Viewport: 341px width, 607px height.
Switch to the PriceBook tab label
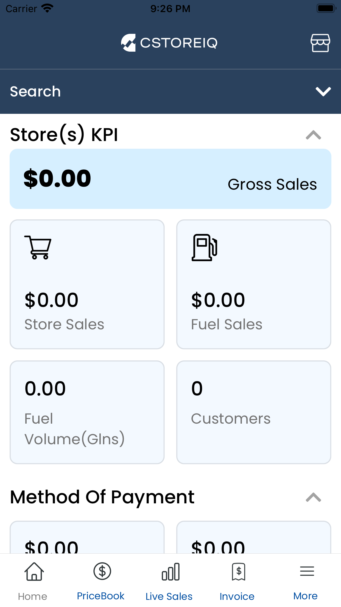click(x=100, y=596)
